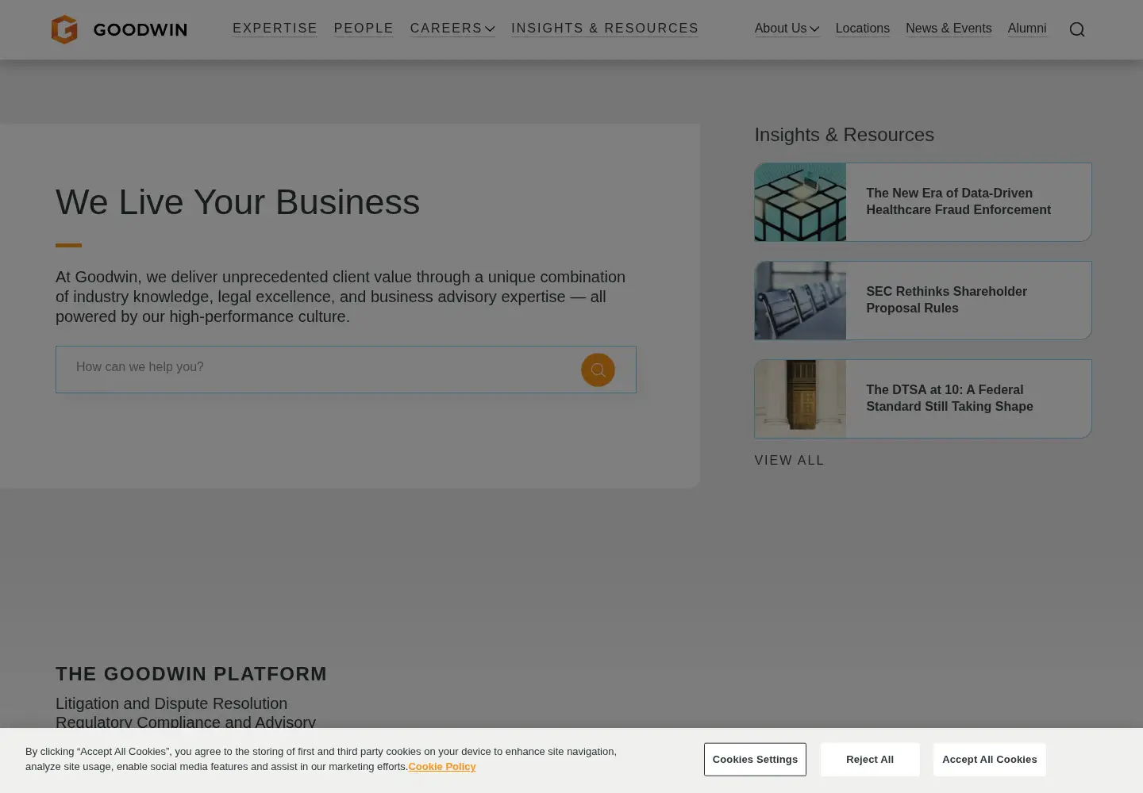
Task: Open Litigation and Dispute Resolution
Action: tap(171, 703)
